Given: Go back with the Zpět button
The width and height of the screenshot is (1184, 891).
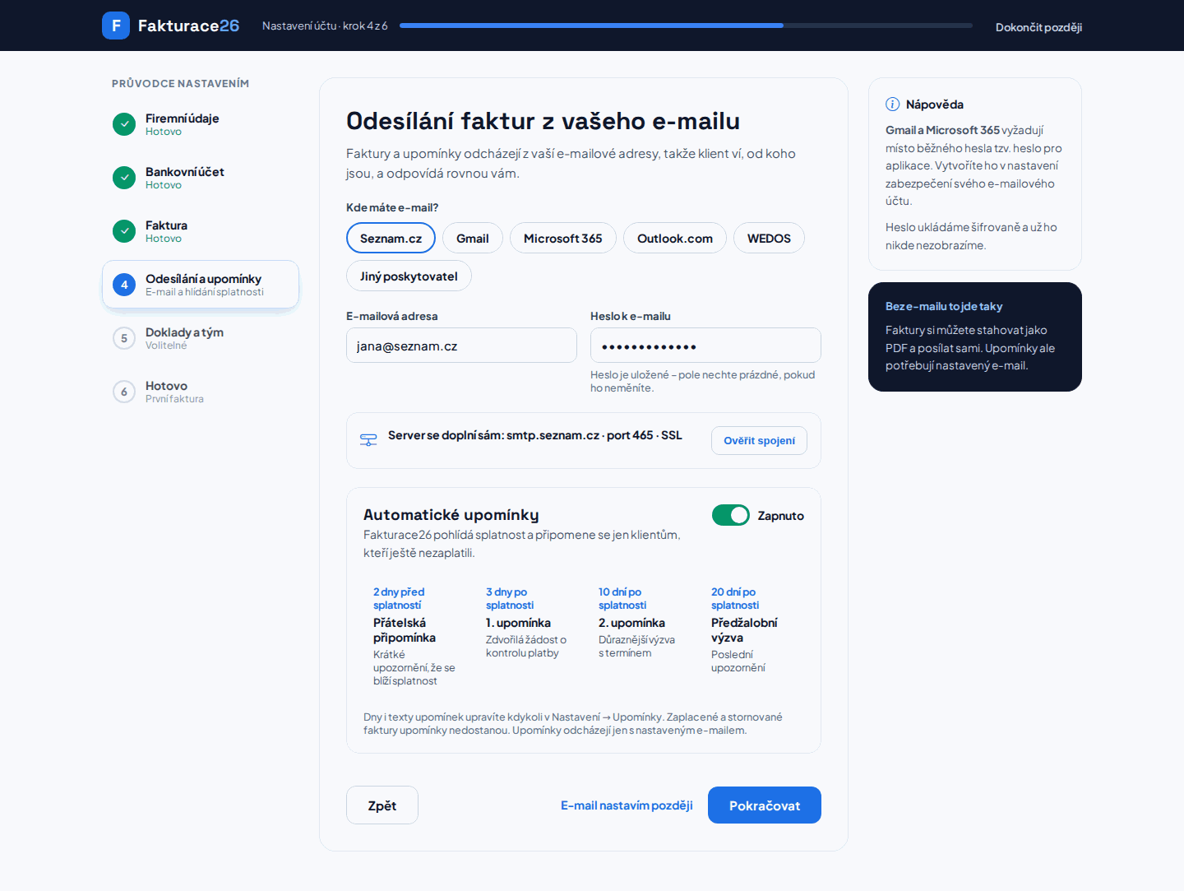Looking at the screenshot, I should 382,805.
